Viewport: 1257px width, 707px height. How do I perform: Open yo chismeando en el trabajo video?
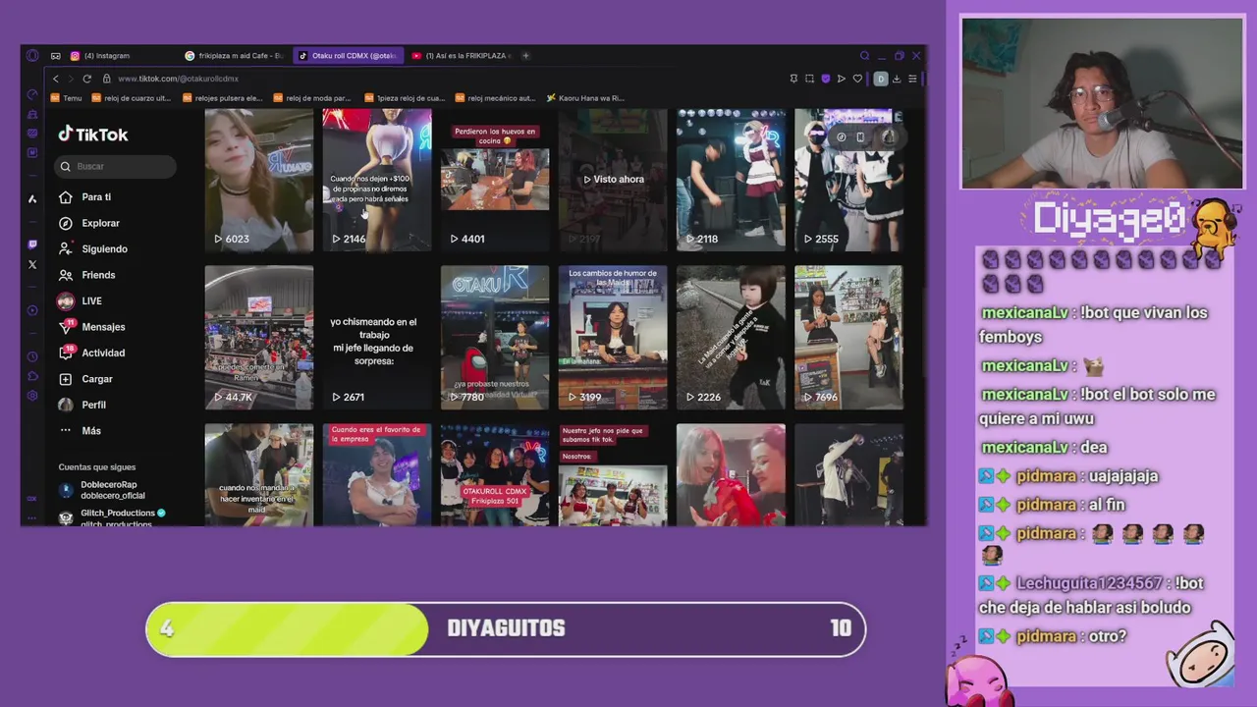coord(377,338)
